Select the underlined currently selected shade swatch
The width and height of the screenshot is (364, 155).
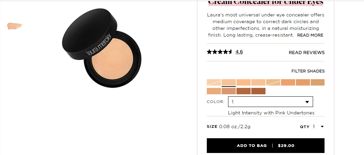coord(229,83)
